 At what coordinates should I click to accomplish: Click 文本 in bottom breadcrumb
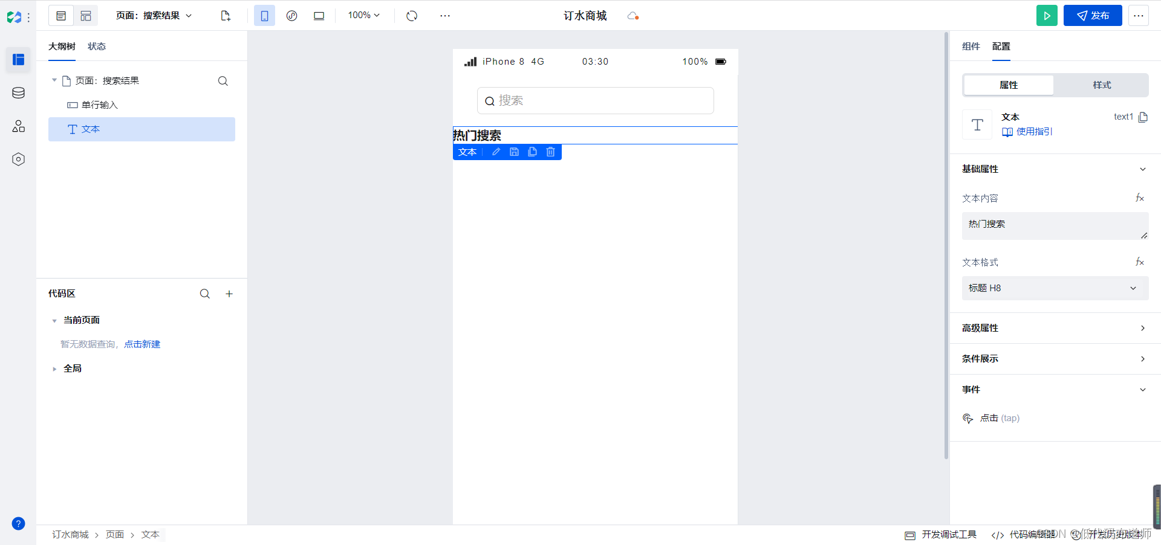151,535
